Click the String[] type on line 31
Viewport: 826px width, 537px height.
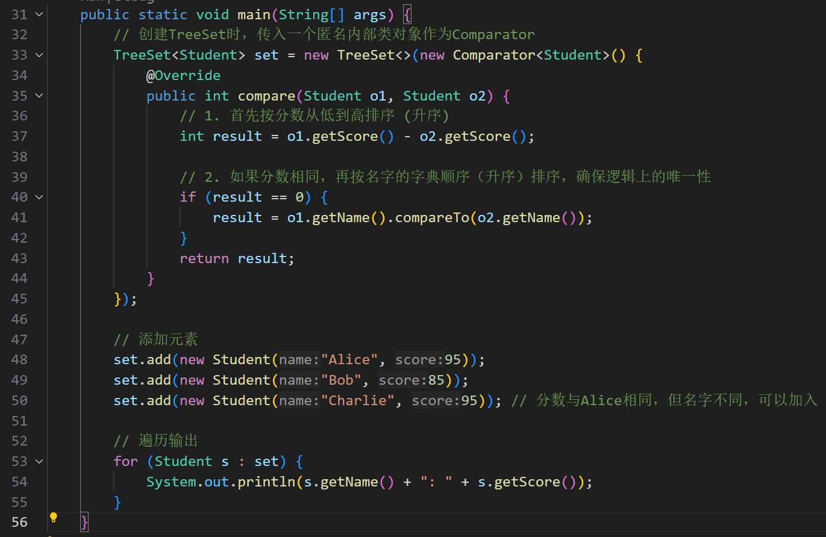312,14
